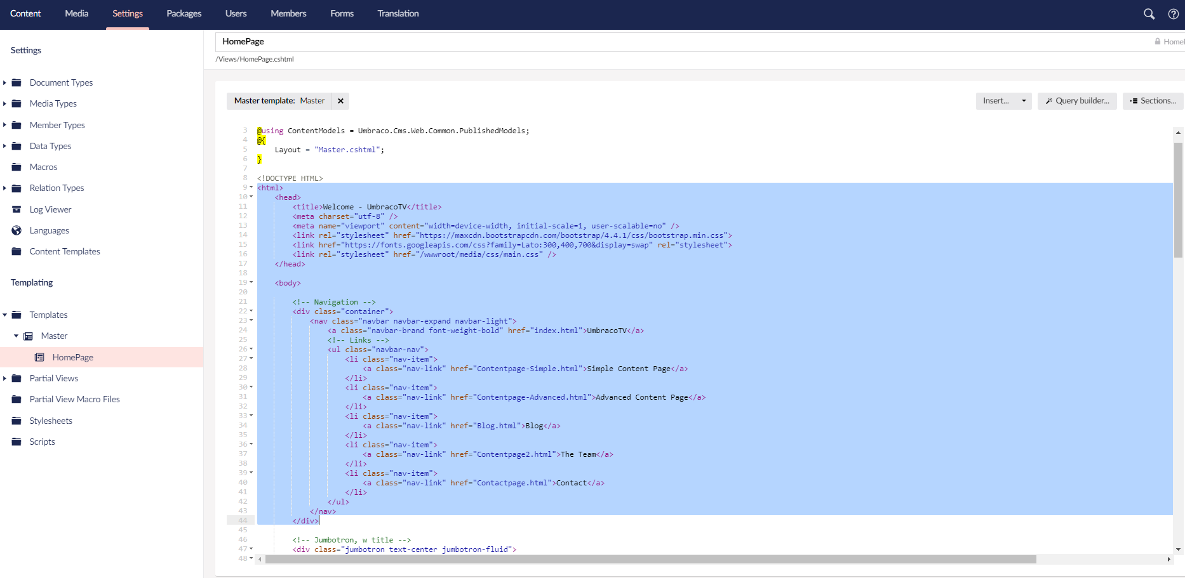Click the lock icon beside the alias

(1158, 41)
